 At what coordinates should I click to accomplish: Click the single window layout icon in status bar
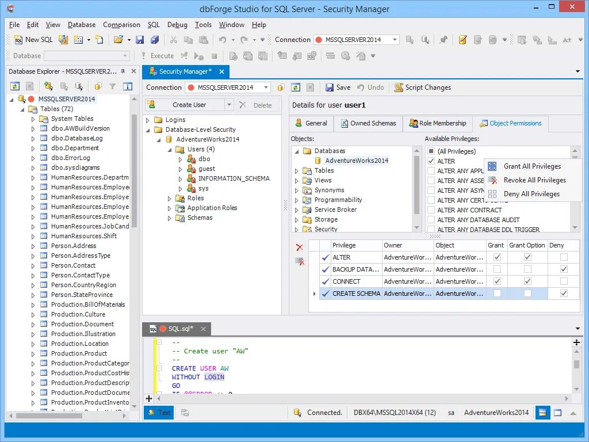[x=558, y=413]
